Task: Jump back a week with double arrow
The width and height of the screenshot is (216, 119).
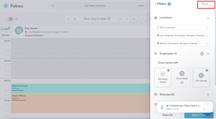Action: tap(75, 19)
